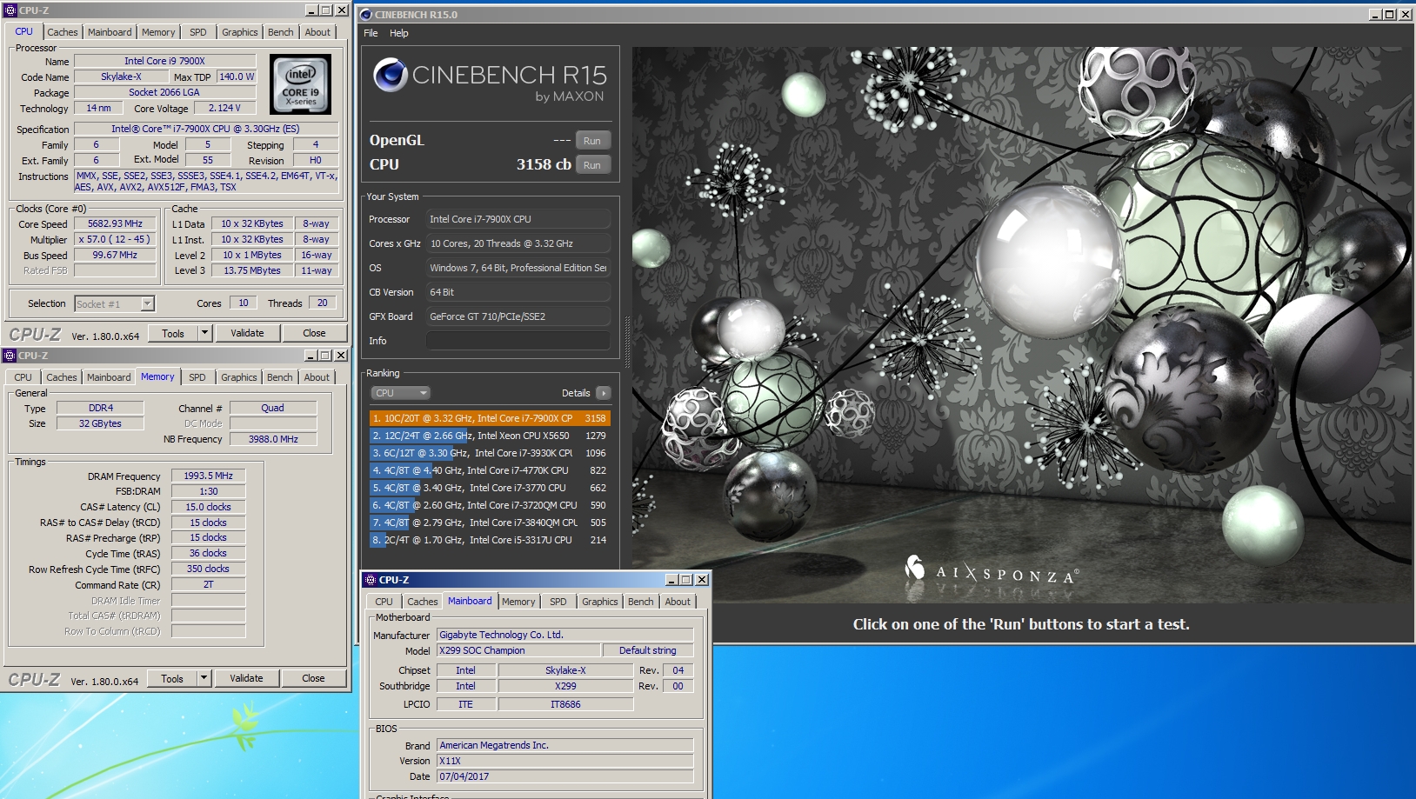The width and height of the screenshot is (1416, 799).
Task: Open the File menu in Cinebench
Action: (371, 33)
